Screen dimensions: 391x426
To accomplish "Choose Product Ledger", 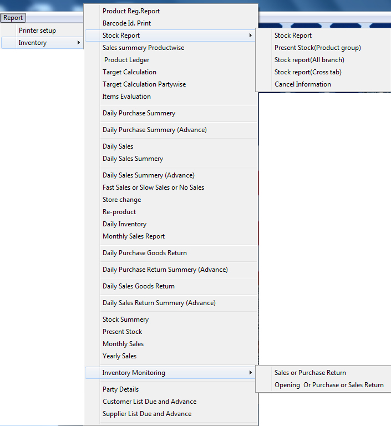I will click(x=126, y=60).
